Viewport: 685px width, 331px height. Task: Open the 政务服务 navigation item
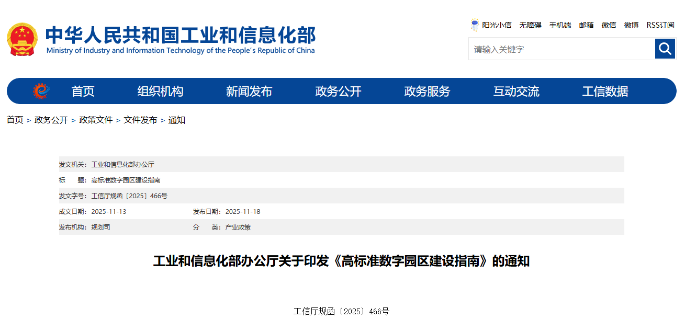[427, 92]
